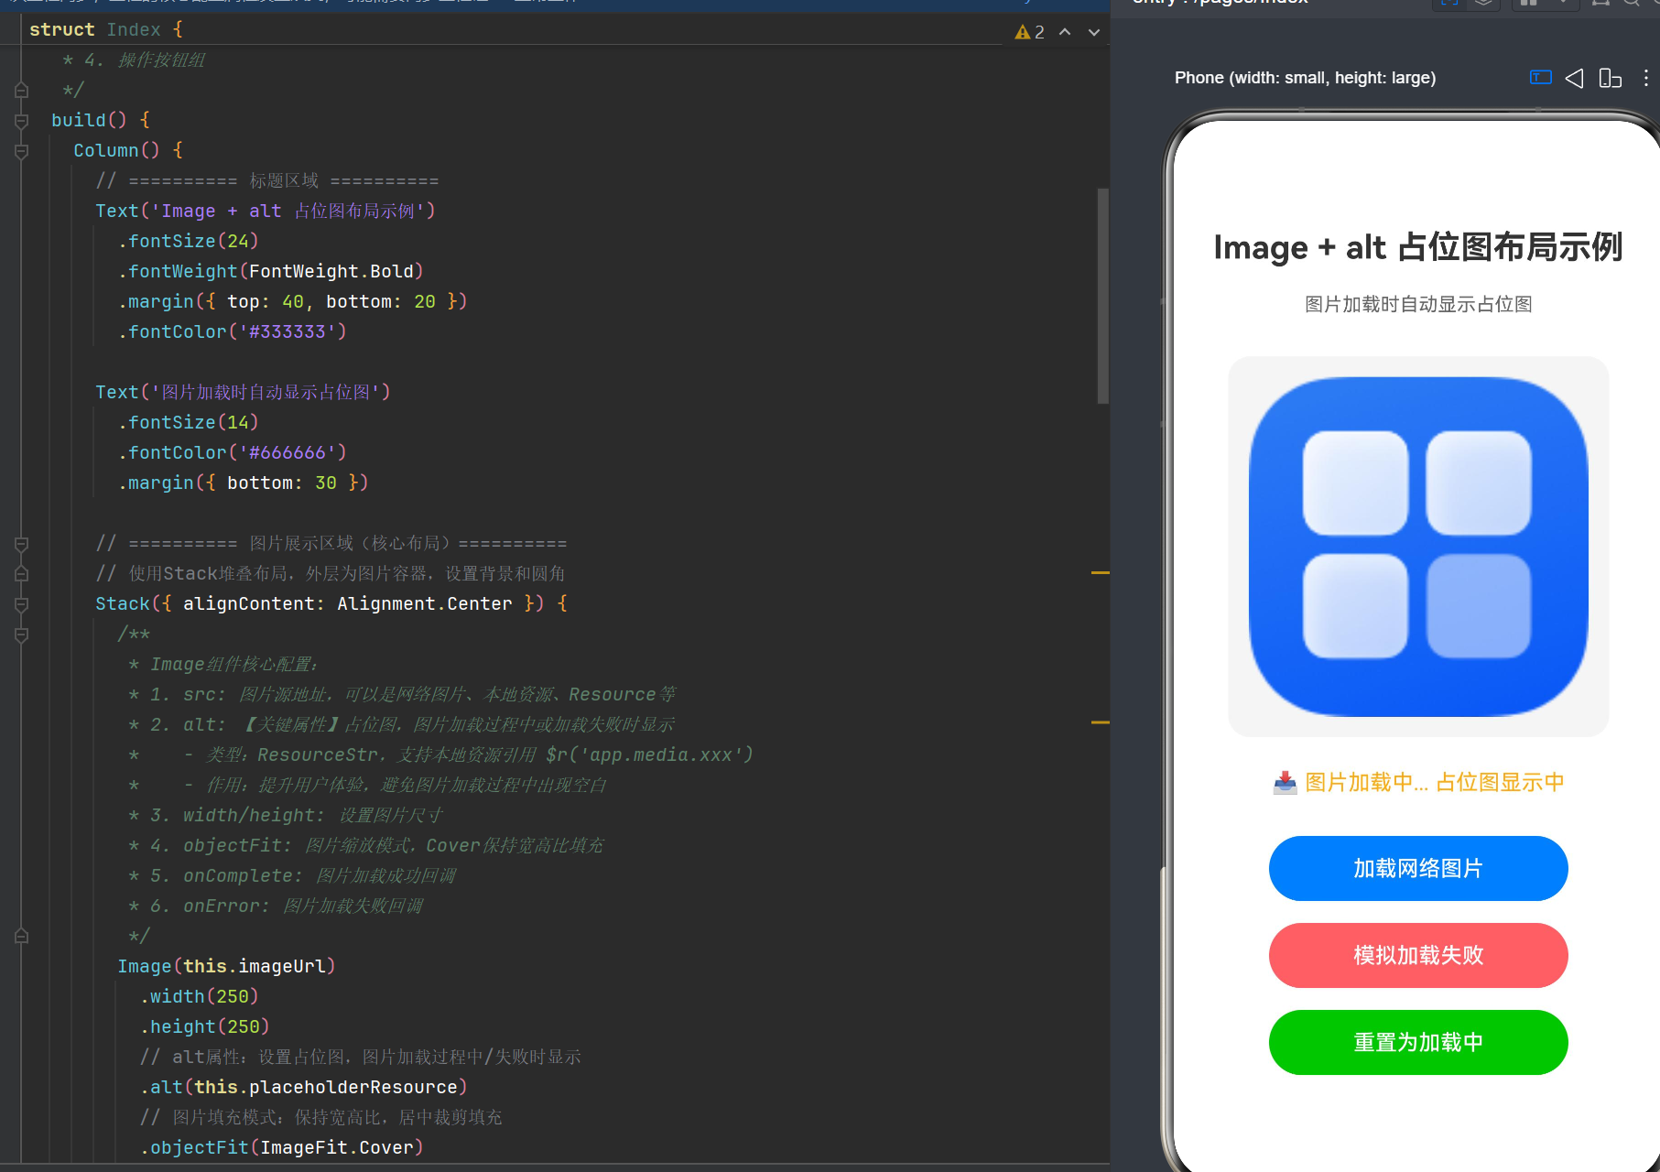Click the 'Phone (width: small, height: large)' label
The height and width of the screenshot is (1172, 1660).
1305,78
